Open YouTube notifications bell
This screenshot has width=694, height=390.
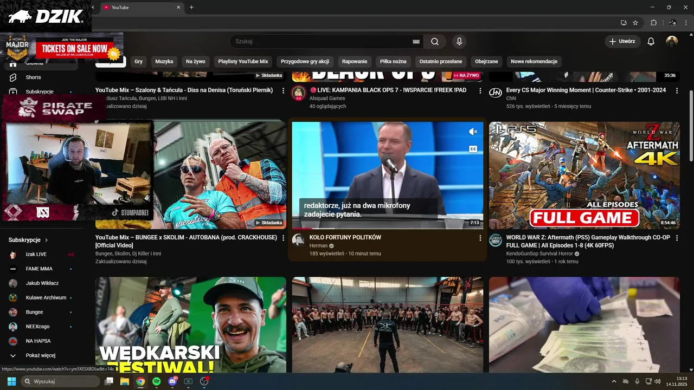tap(651, 41)
